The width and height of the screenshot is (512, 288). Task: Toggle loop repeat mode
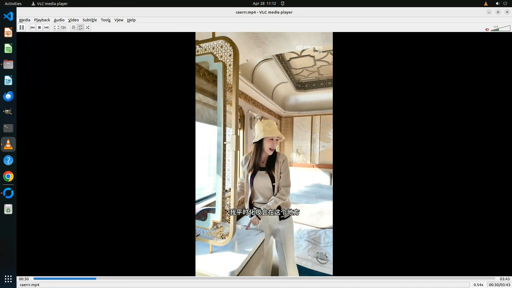[80, 27]
